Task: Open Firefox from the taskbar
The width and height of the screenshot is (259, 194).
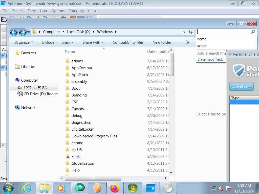Action: pos(115,188)
